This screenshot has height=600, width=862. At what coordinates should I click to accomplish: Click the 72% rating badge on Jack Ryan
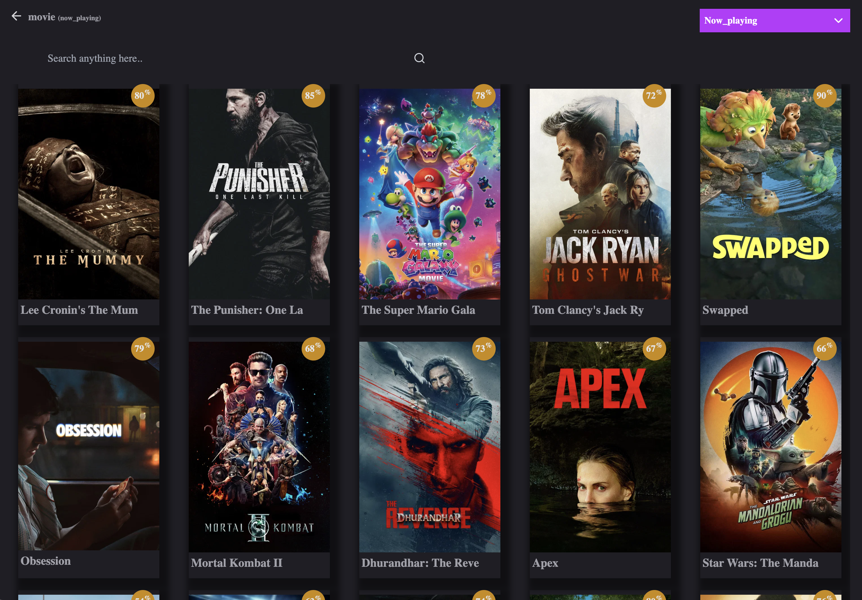[654, 96]
